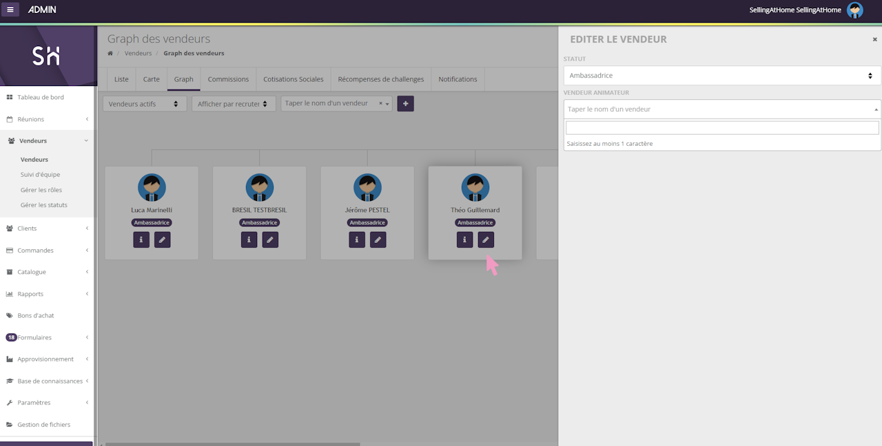Viewport: 882px width, 446px height.
Task: Click the horizontal scrollbar at bottom
Action: (232, 444)
